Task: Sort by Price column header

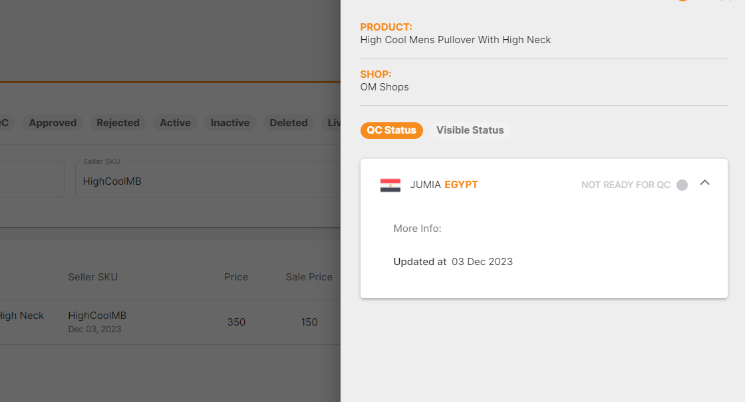Action: point(236,277)
